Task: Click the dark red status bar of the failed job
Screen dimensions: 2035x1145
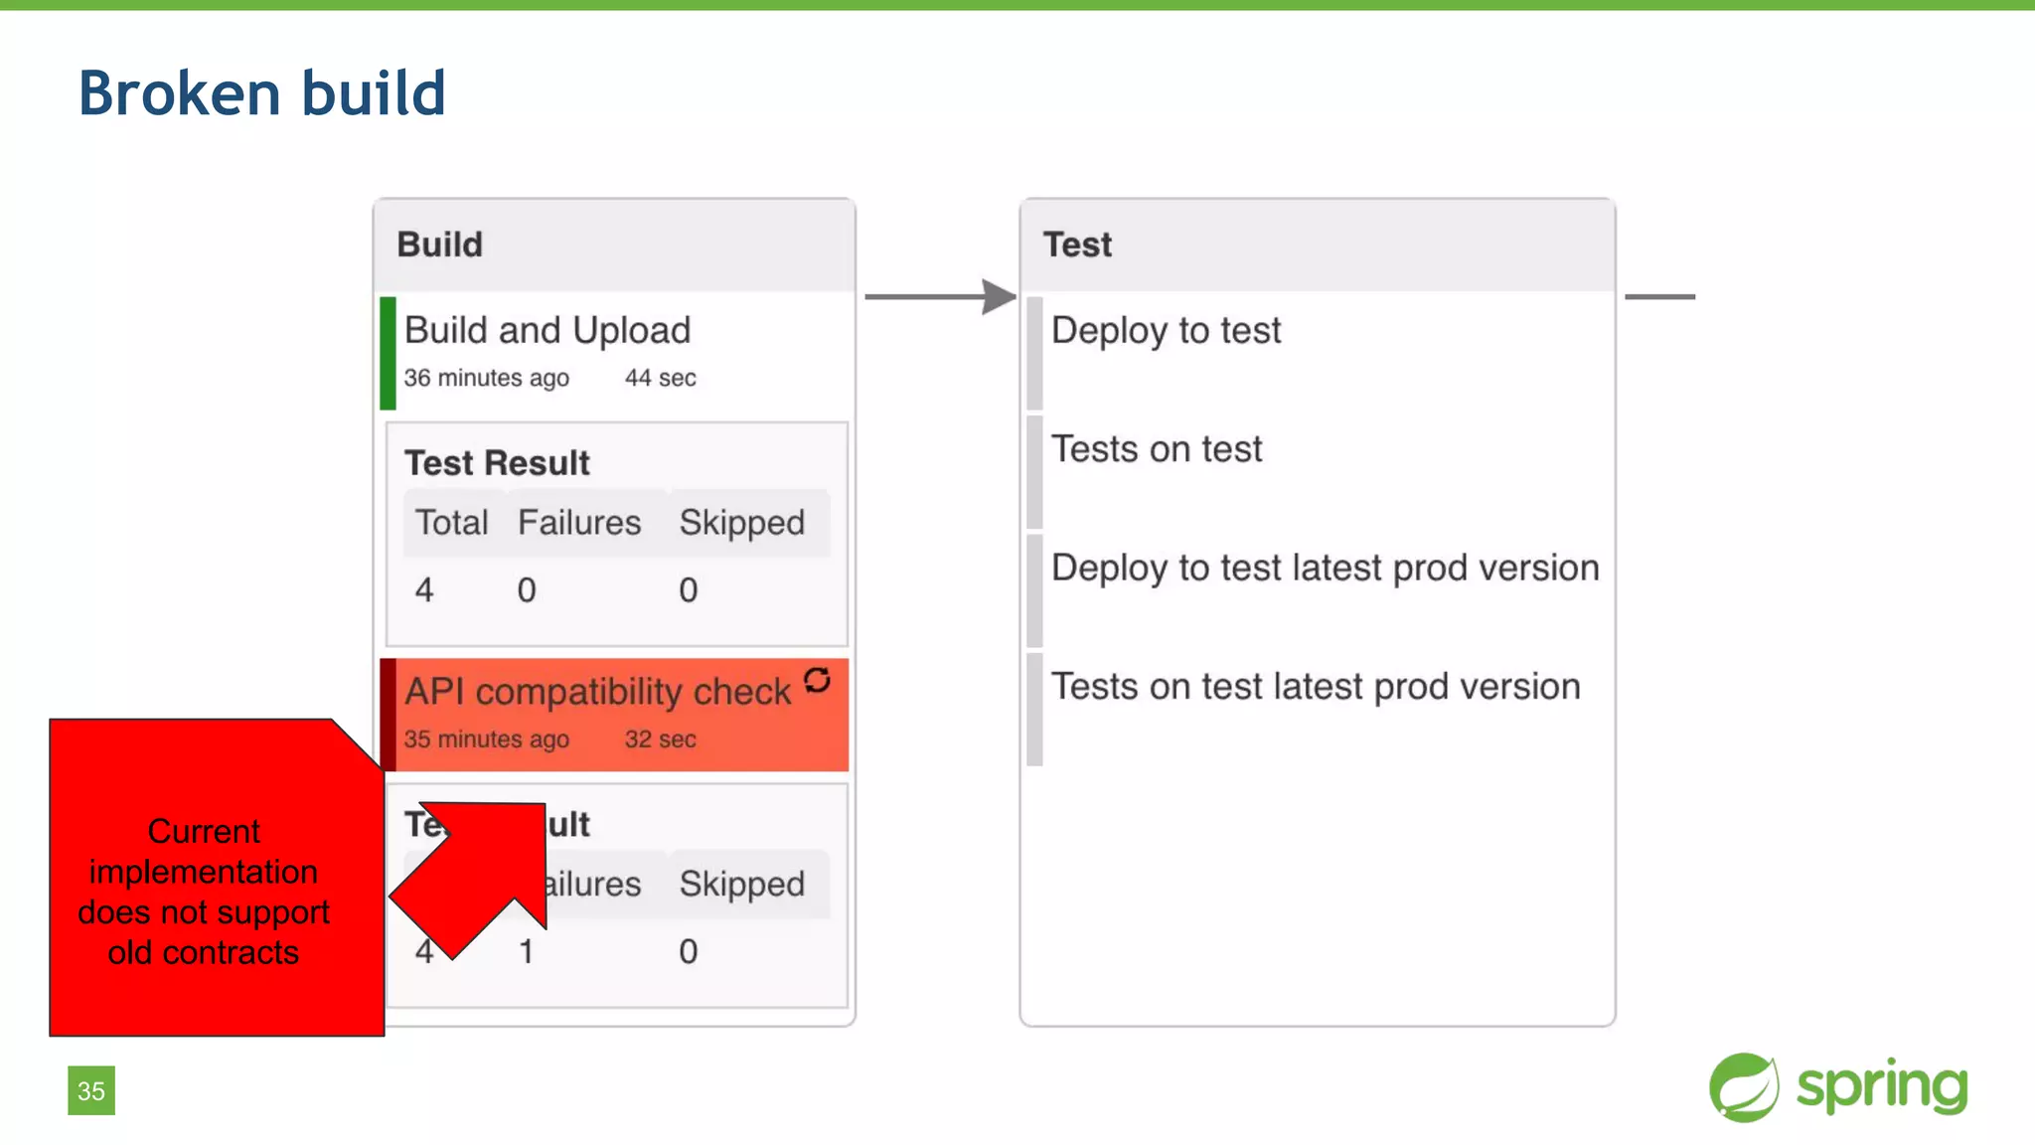Action: click(389, 715)
